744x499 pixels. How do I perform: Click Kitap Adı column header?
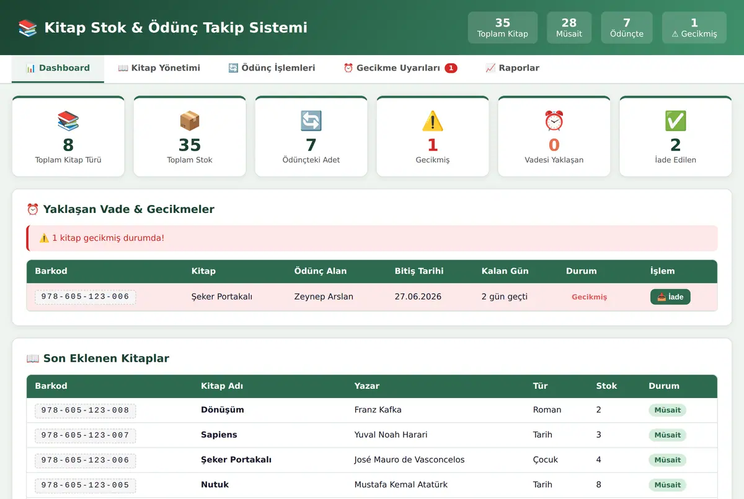222,386
